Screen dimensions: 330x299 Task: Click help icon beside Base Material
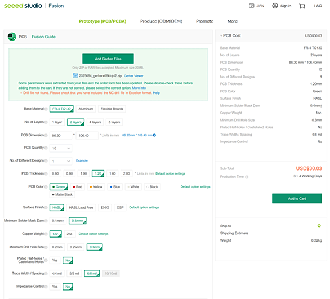click(x=46, y=109)
